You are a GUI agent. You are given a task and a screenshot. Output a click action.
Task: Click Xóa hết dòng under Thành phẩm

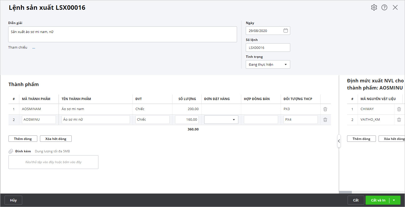pos(56,139)
